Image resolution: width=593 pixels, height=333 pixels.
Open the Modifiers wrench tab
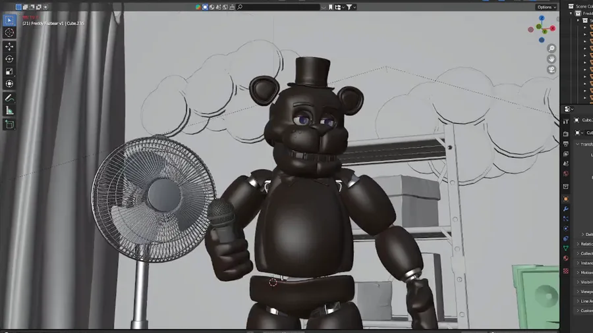pos(566,209)
